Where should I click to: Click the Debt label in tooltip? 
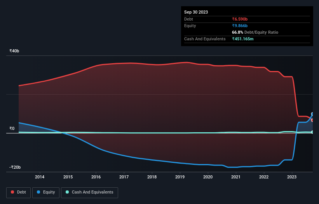pos(188,19)
